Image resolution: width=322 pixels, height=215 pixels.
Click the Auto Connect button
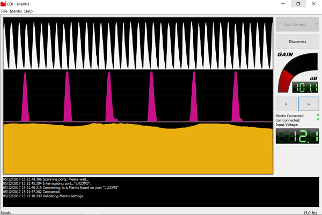click(295, 24)
